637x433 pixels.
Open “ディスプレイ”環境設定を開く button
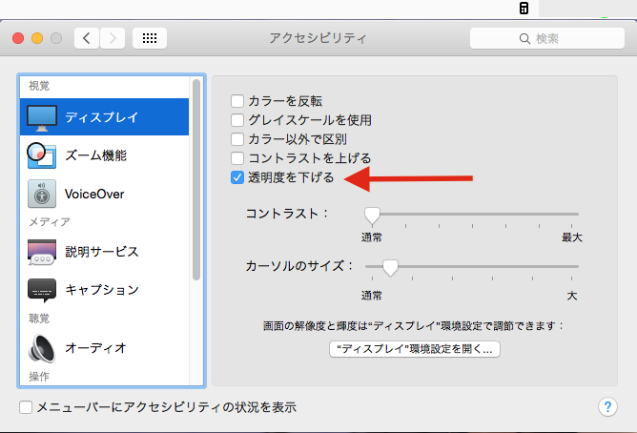point(415,349)
